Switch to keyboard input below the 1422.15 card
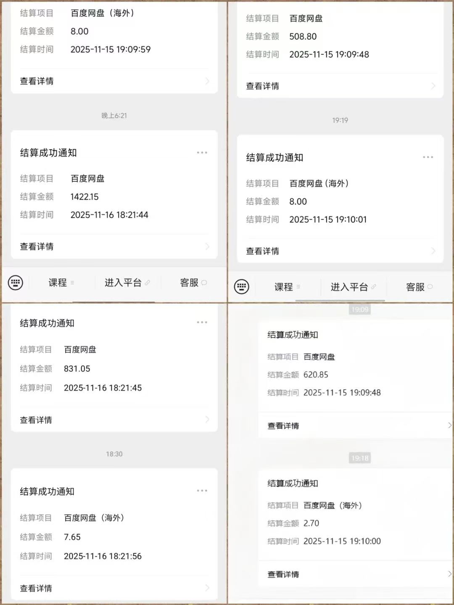454x605 pixels. [x=16, y=283]
